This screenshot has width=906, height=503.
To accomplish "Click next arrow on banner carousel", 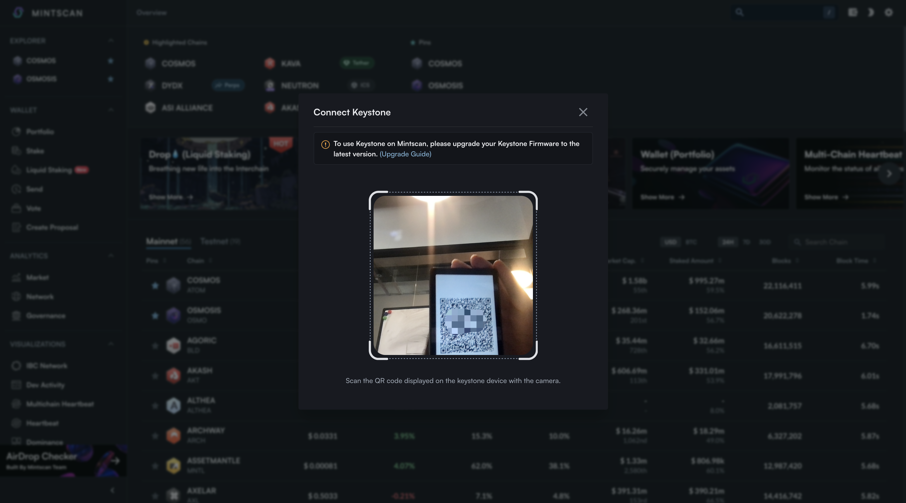I will [x=889, y=173].
